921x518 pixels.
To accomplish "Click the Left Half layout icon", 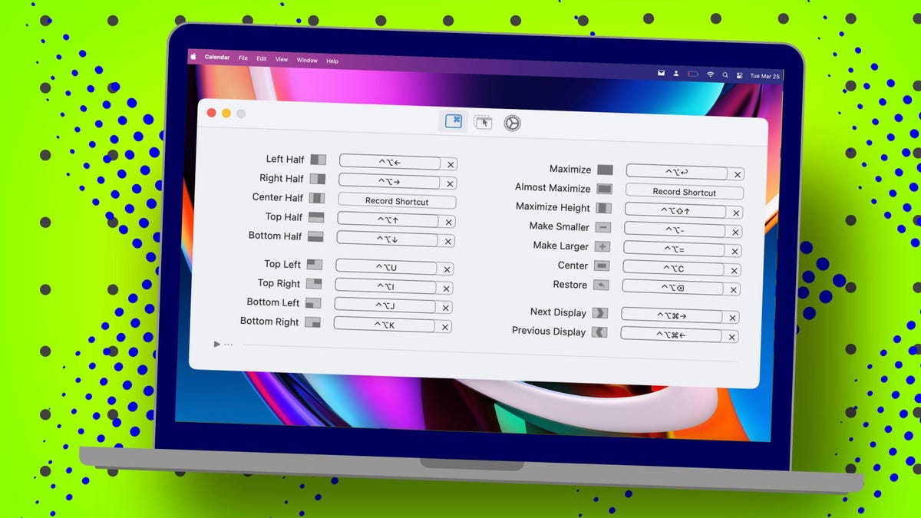I will 318,160.
